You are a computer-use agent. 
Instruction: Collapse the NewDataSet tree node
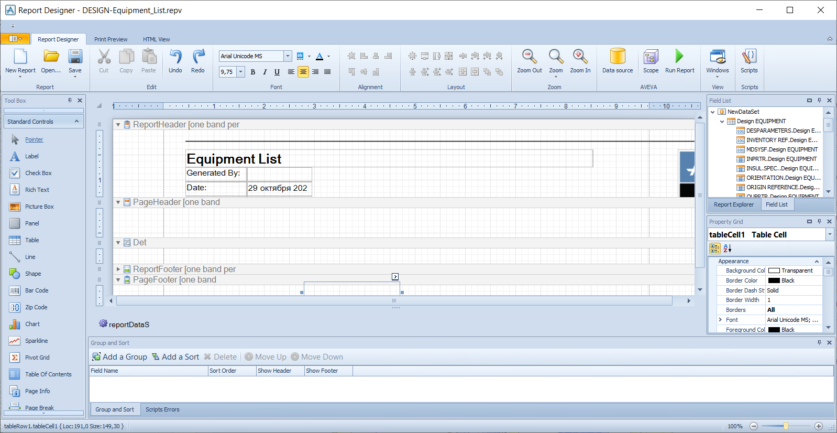[x=713, y=112]
